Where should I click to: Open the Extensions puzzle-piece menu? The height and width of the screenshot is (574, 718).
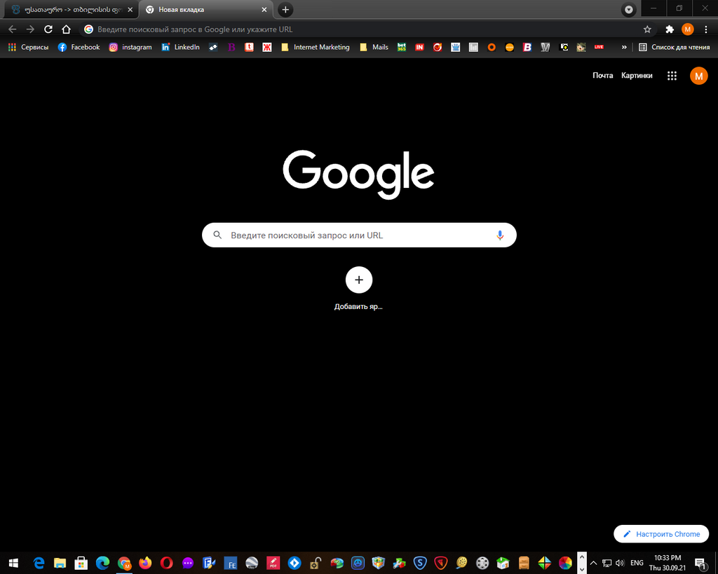click(x=670, y=29)
